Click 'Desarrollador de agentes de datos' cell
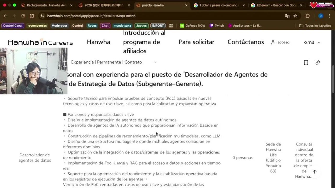The width and height of the screenshot is (335, 188). tap(35, 158)
